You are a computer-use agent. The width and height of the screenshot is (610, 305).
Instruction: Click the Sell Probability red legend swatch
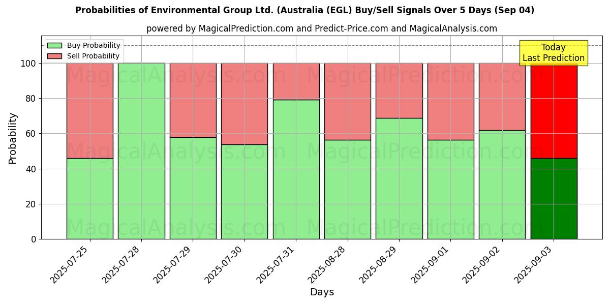point(54,56)
